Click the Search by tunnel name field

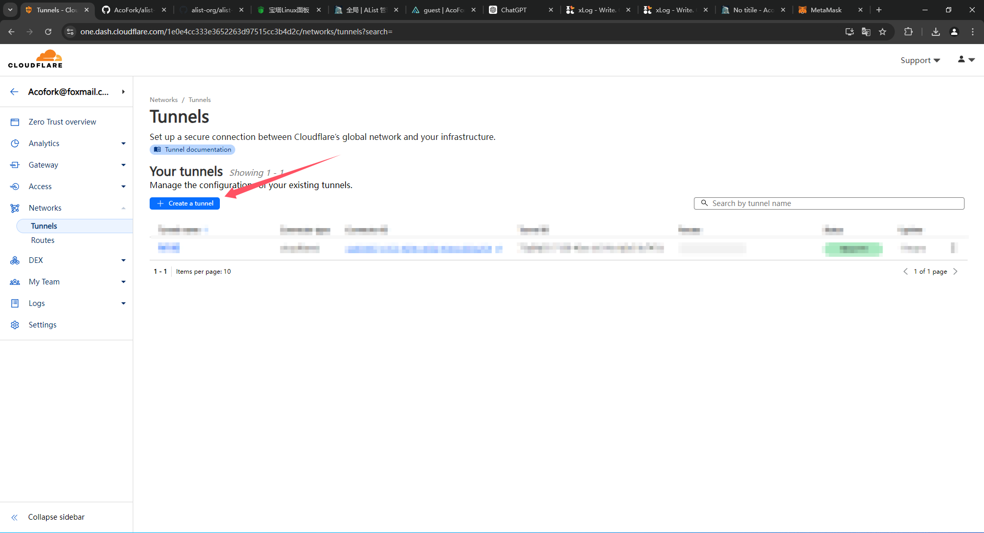(829, 203)
